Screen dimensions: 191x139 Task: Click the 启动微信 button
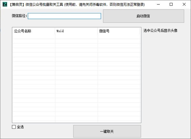(x=144, y=16)
